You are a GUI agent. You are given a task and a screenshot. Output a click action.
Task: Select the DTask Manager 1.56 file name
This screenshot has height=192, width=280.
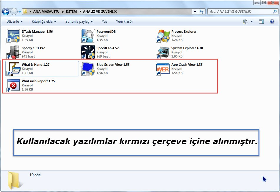pyautogui.click(x=37, y=32)
